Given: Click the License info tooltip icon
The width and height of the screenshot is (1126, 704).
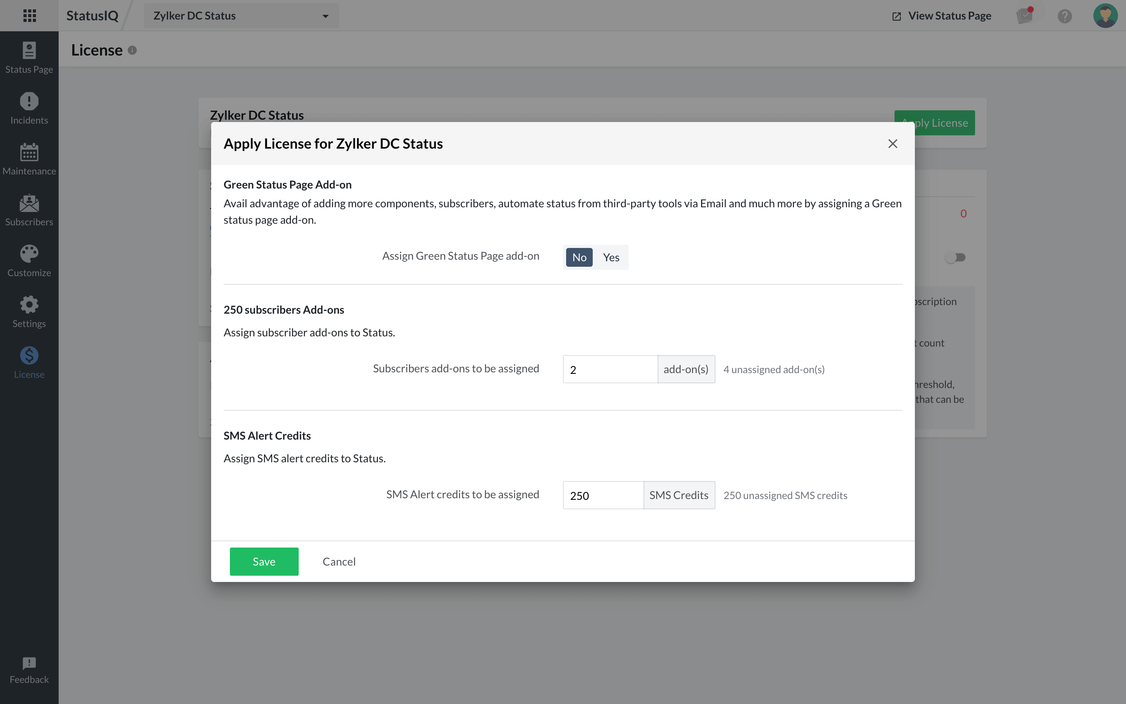Looking at the screenshot, I should click(133, 50).
